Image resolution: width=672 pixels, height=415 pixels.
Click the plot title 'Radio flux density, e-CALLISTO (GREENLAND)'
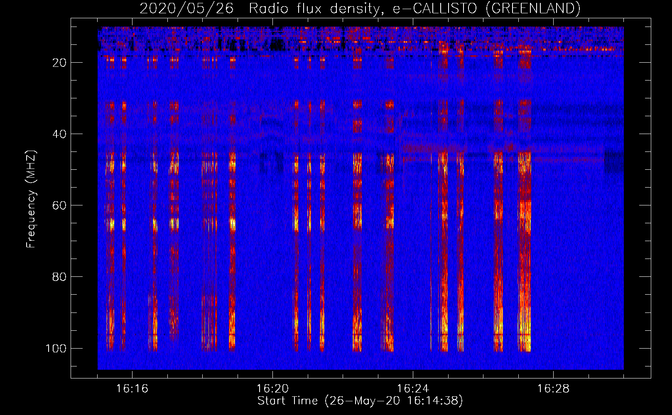pos(414,8)
